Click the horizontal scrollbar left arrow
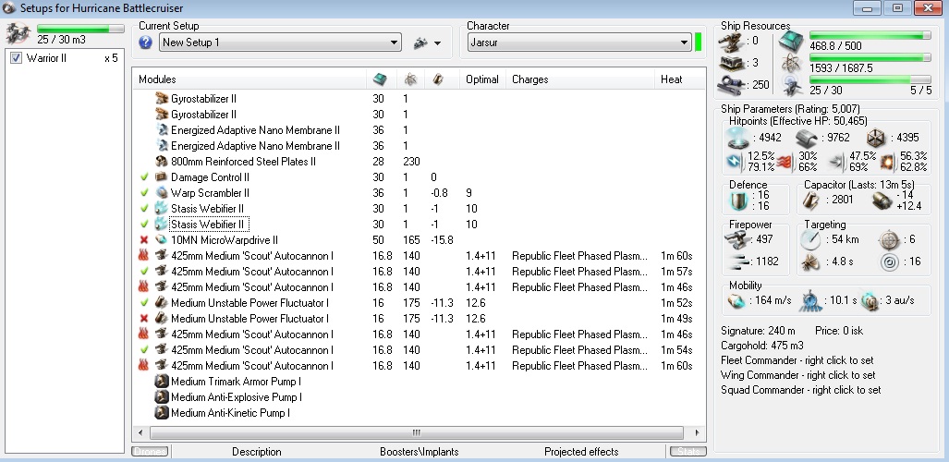949x462 pixels. pyautogui.click(x=140, y=433)
